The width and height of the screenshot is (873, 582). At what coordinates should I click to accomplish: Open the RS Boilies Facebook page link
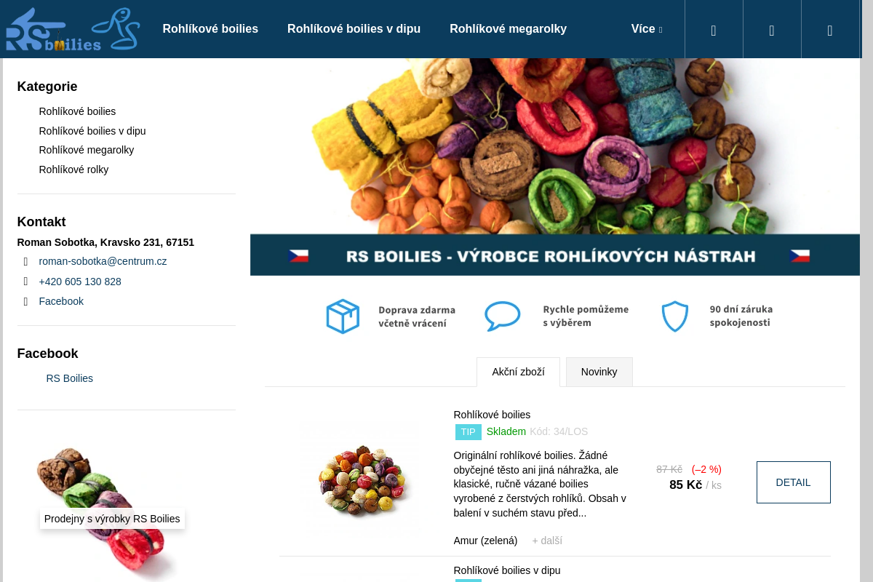70,378
